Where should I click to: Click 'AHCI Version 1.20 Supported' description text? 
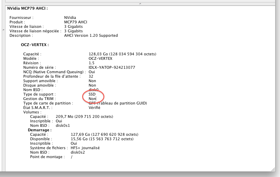click(91, 35)
